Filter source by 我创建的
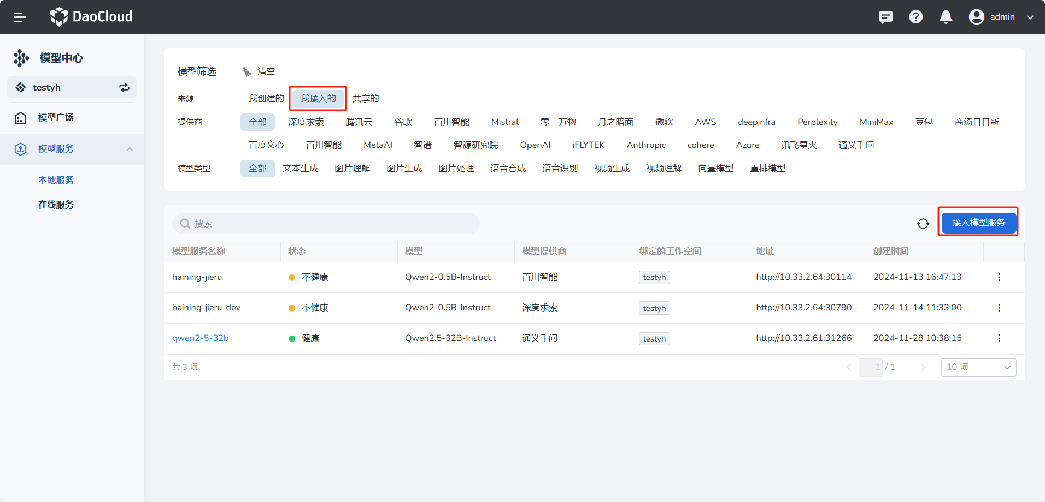Screen dimensions: 1045x502 click(266, 99)
